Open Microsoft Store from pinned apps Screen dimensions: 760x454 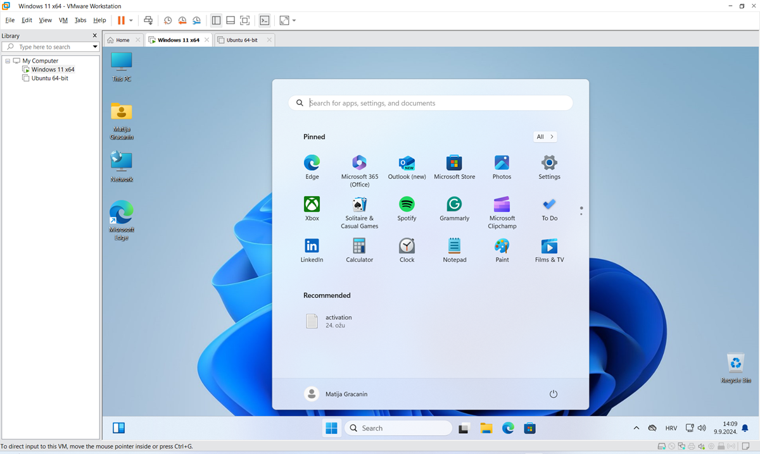tap(454, 168)
